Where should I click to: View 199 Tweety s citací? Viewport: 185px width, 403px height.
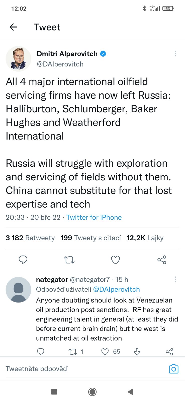pos(90,238)
